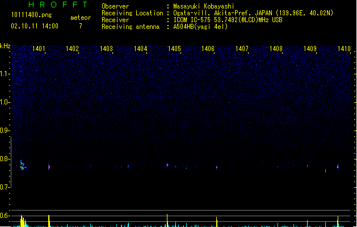The width and height of the screenshot is (357, 227).
Task: Click the 0.7 frequency axis label
Action: pyautogui.click(x=5, y=187)
